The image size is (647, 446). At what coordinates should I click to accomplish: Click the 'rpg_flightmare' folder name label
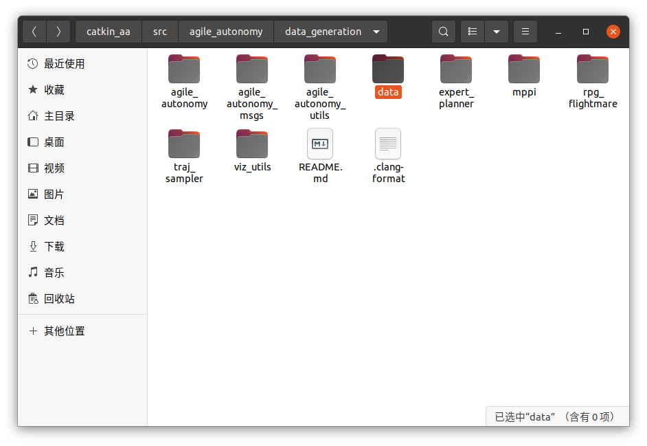[x=593, y=98]
